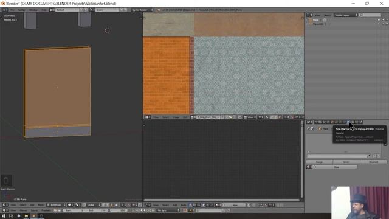The image size is (389, 219).
Task: Click the timeline End frame field
Action: (x=97, y=210)
